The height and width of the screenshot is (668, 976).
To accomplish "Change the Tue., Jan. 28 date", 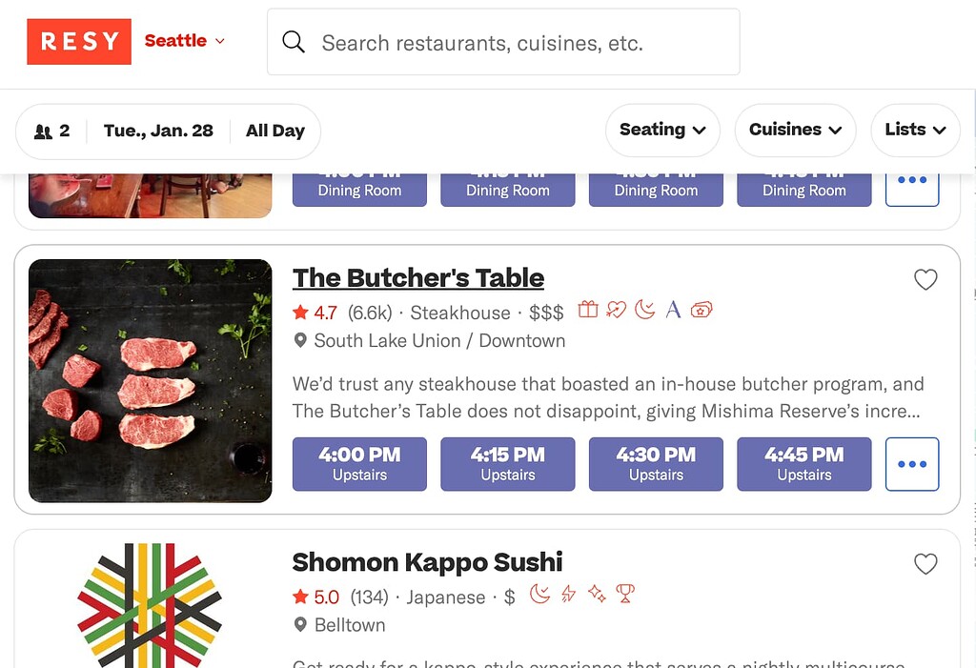I will point(158,131).
